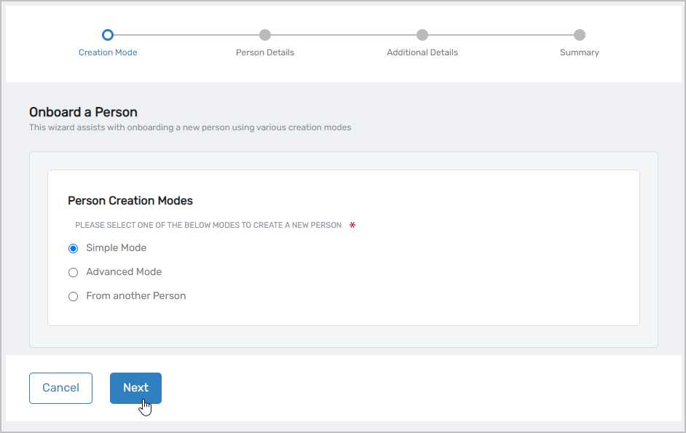686x433 pixels.
Task: Click the red required asterisk indicator
Action: [352, 225]
